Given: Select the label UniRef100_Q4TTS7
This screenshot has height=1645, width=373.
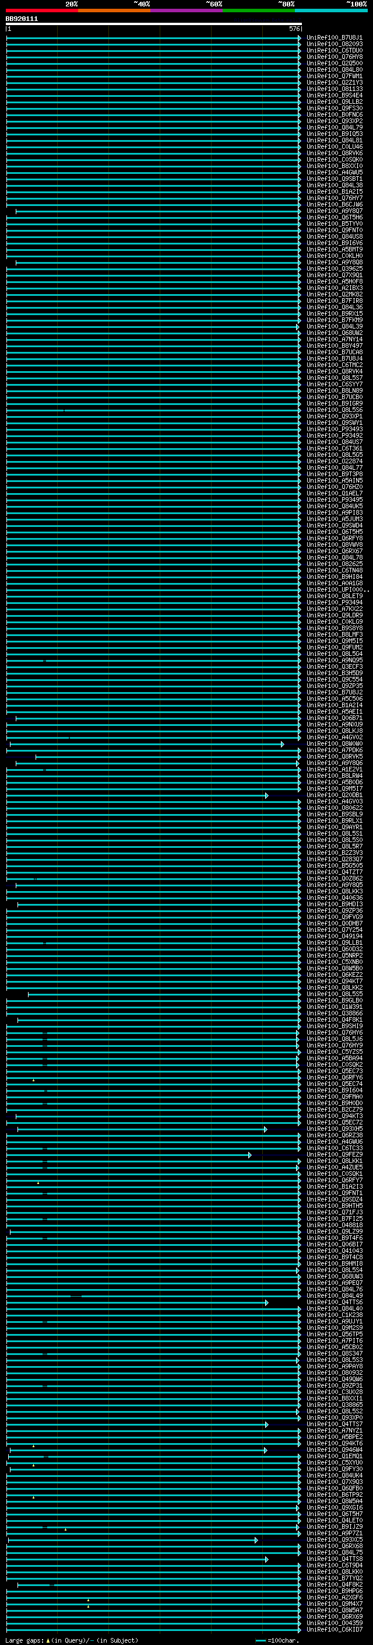Looking at the screenshot, I should tap(335, 1424).
